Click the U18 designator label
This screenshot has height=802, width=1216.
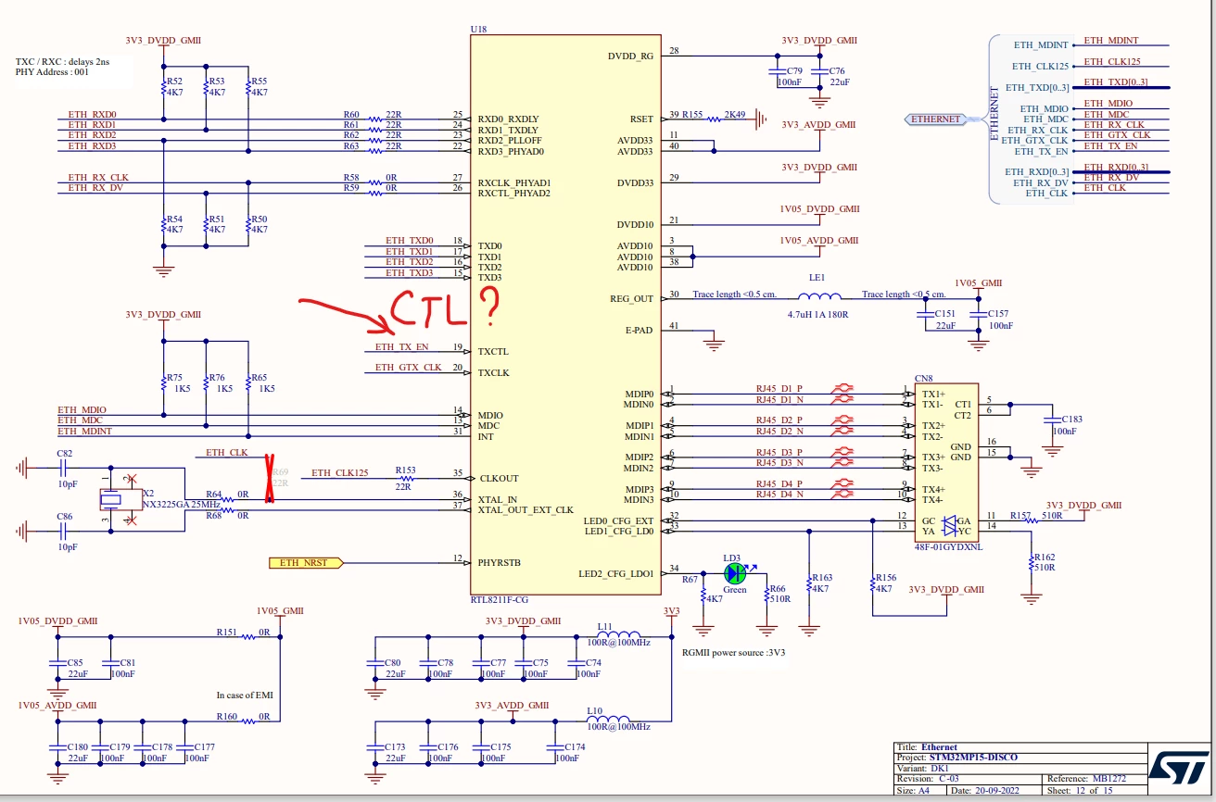478,30
